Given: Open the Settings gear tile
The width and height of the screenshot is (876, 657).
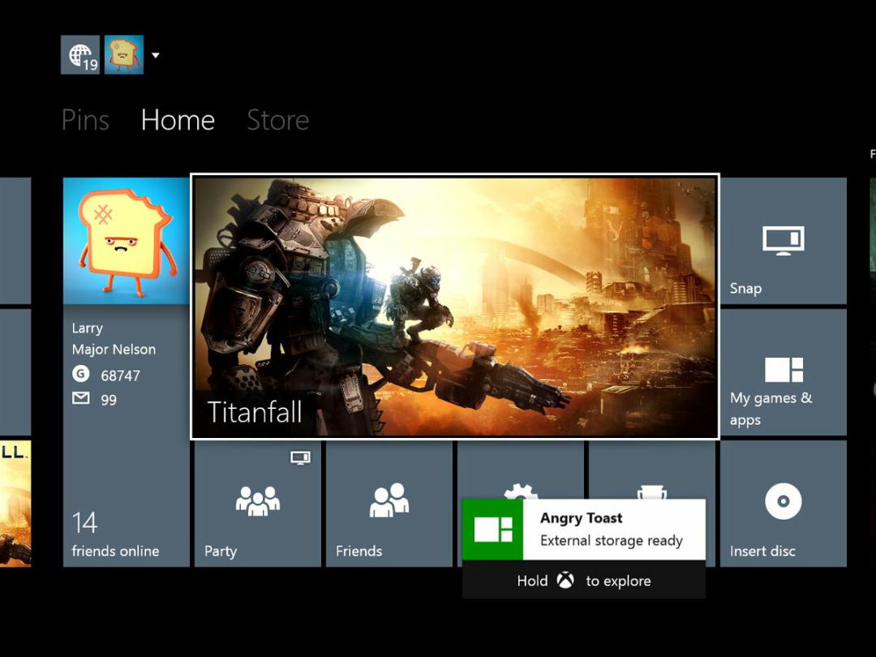Looking at the screenshot, I should click(x=521, y=470).
